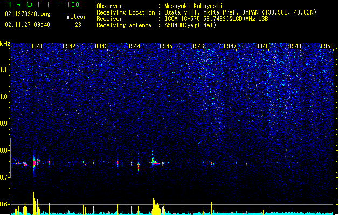Select the receiver ICOM IC-575 text

point(216,19)
